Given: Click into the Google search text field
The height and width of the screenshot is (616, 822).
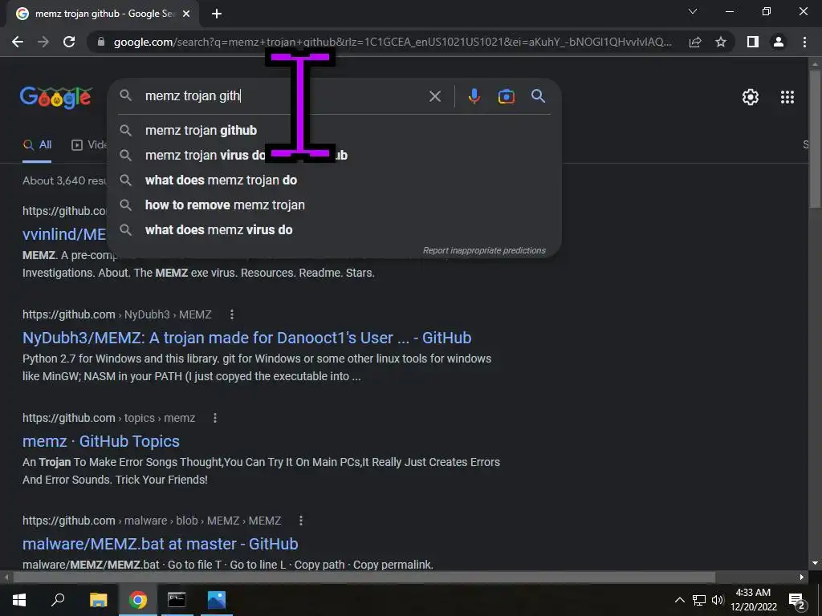Looking at the screenshot, I should pyautogui.click(x=283, y=96).
